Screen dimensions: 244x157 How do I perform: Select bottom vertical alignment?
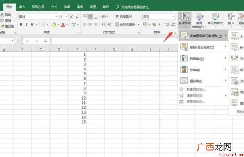pyautogui.click(x=96, y=17)
